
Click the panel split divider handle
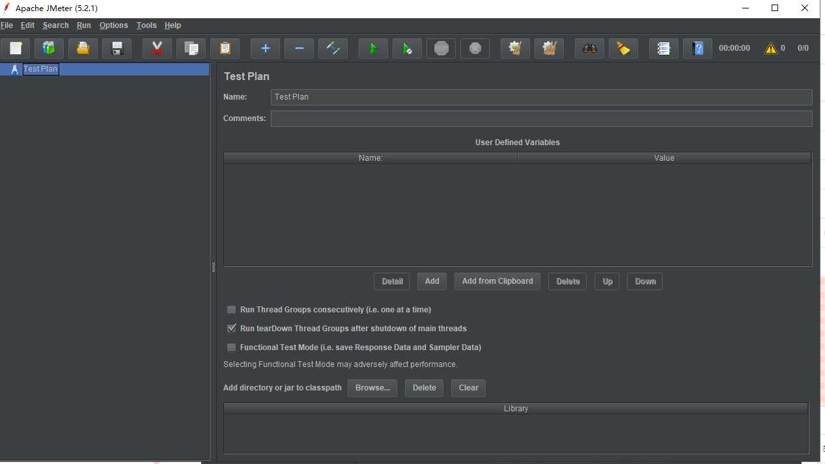(x=214, y=267)
